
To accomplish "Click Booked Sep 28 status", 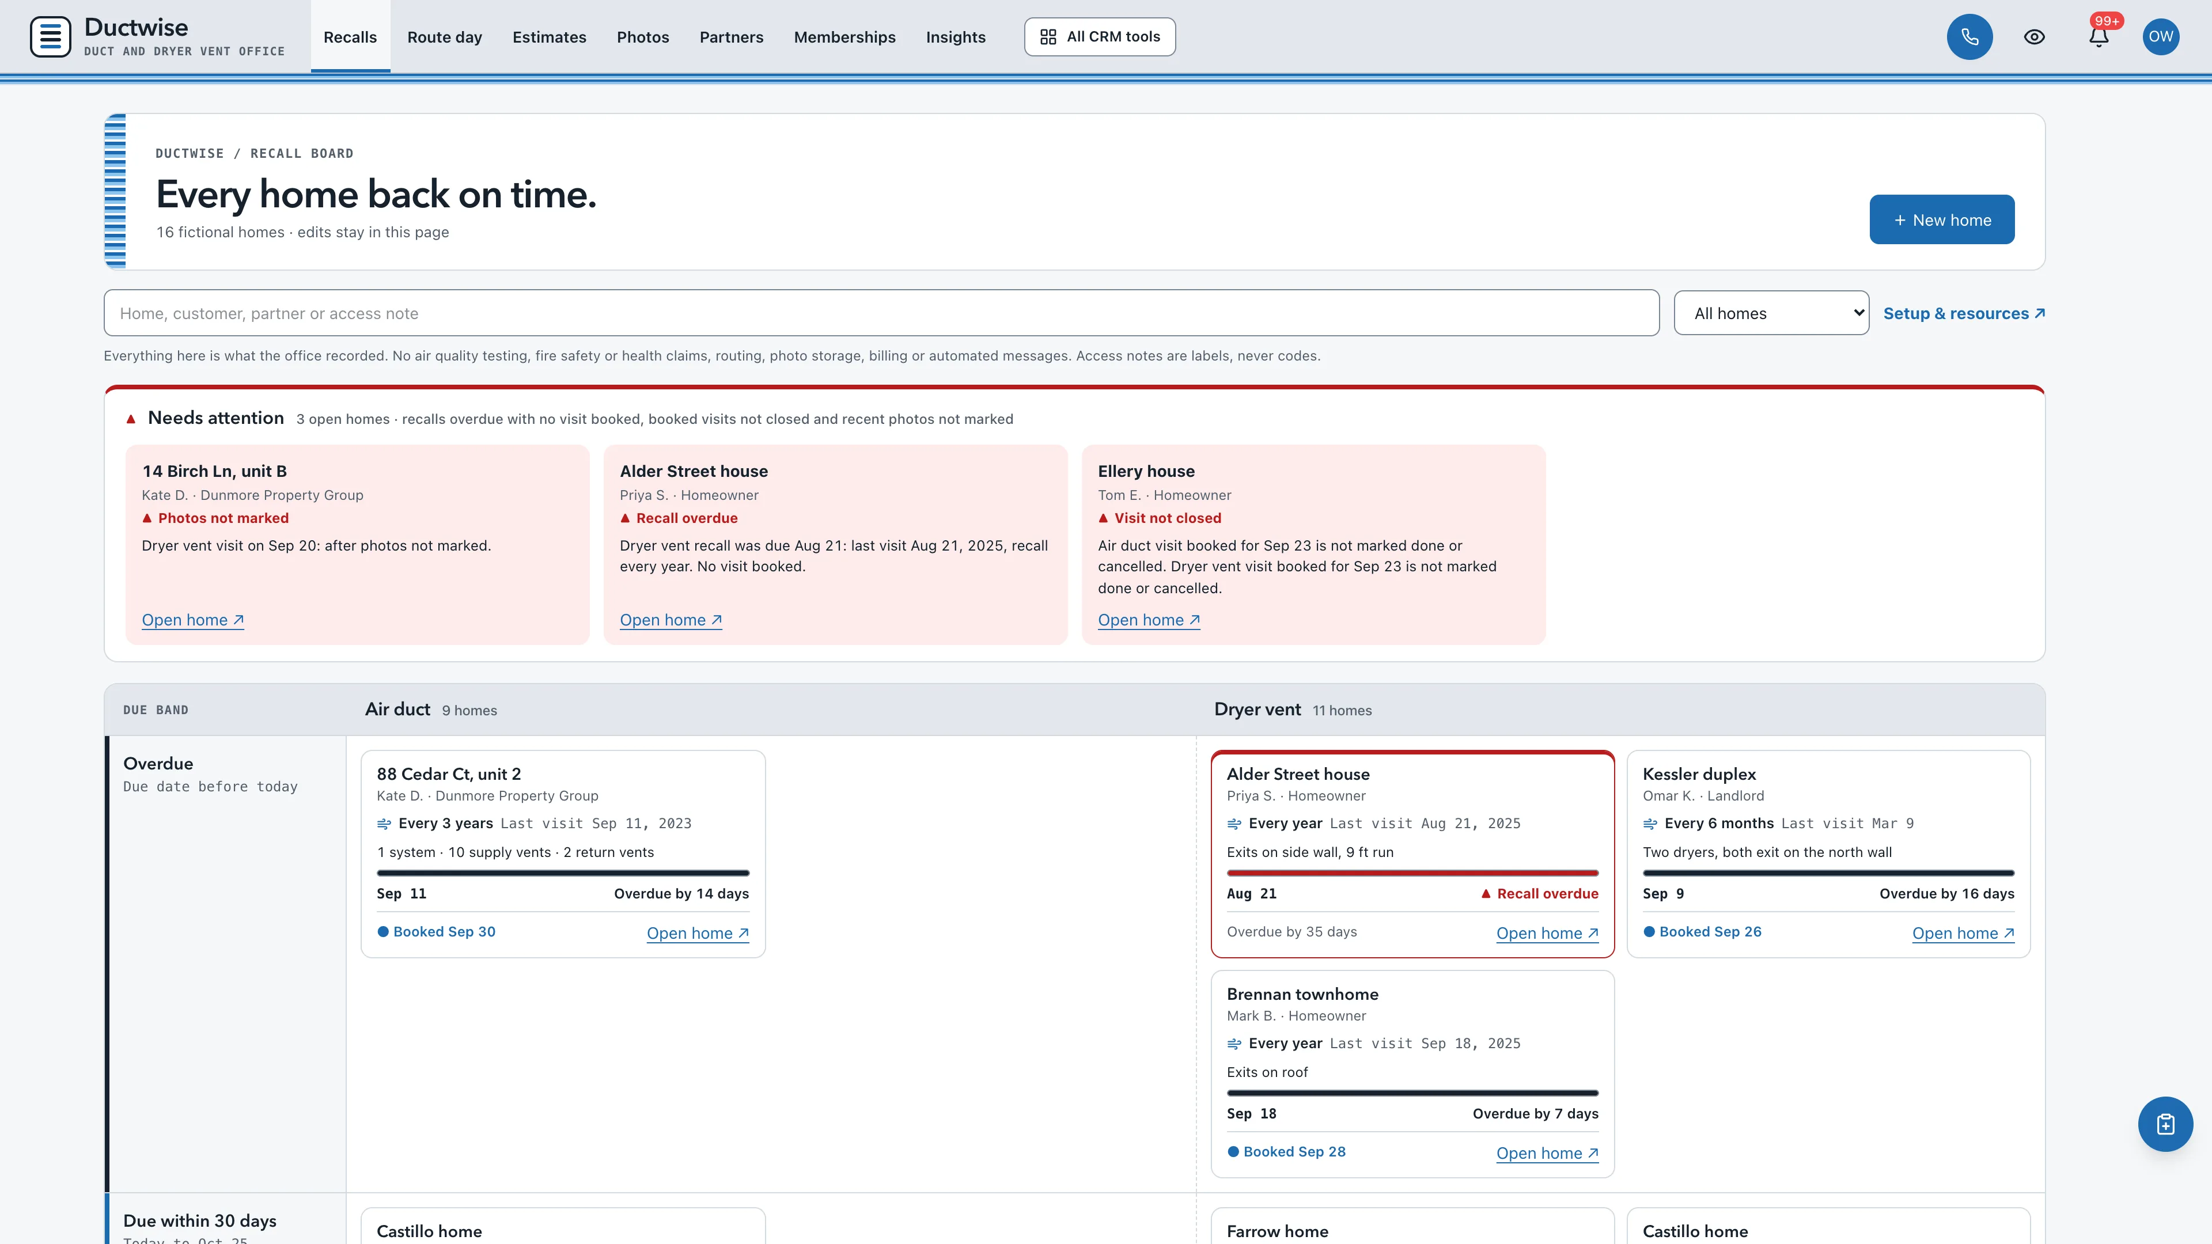I will pos(1286,1151).
